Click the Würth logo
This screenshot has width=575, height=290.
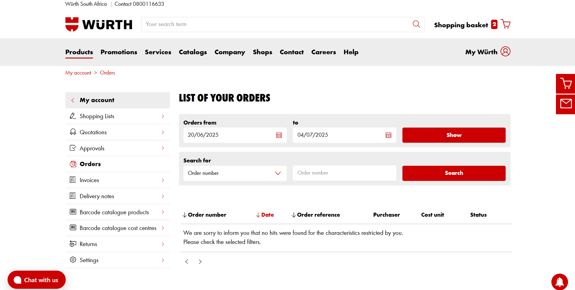pos(99,25)
